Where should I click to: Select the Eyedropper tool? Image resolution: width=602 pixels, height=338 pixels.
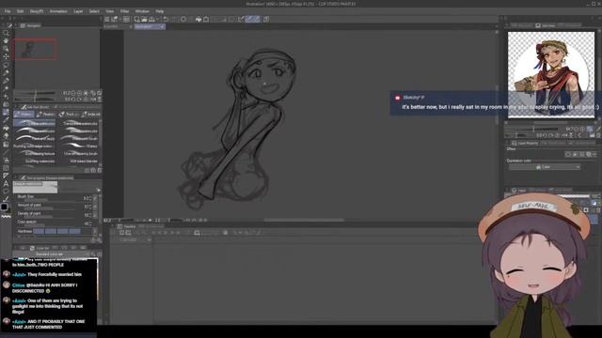click(6, 81)
